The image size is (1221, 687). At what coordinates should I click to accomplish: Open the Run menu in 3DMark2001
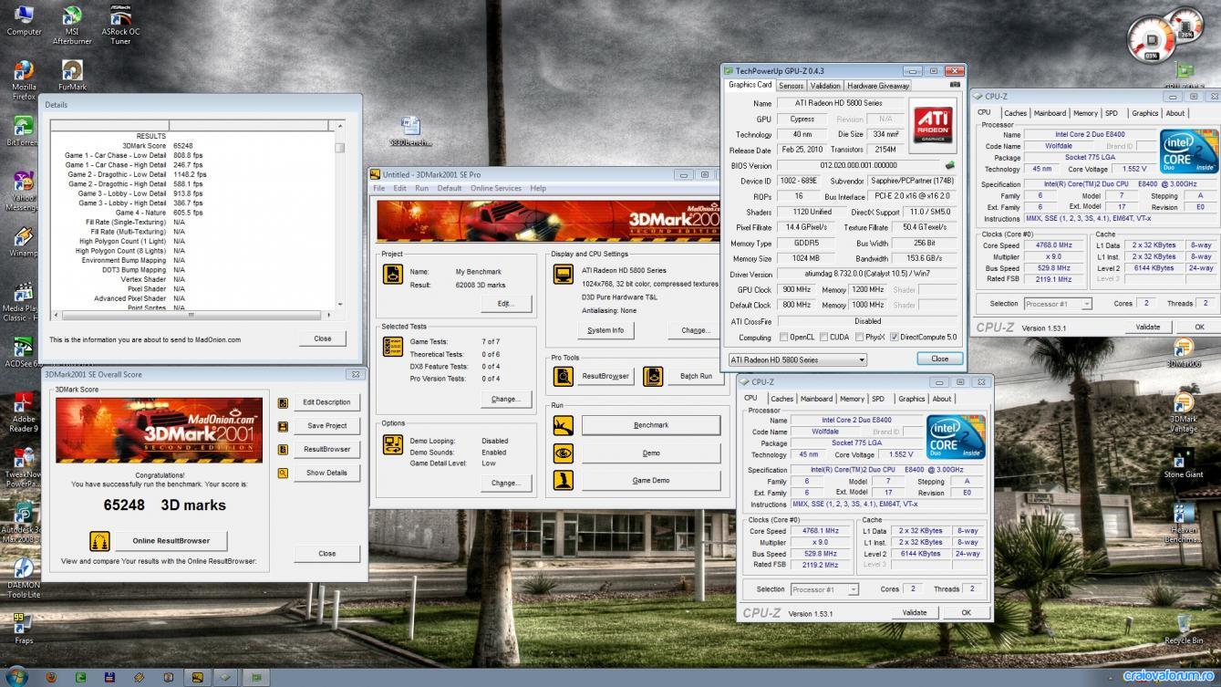[x=421, y=188]
